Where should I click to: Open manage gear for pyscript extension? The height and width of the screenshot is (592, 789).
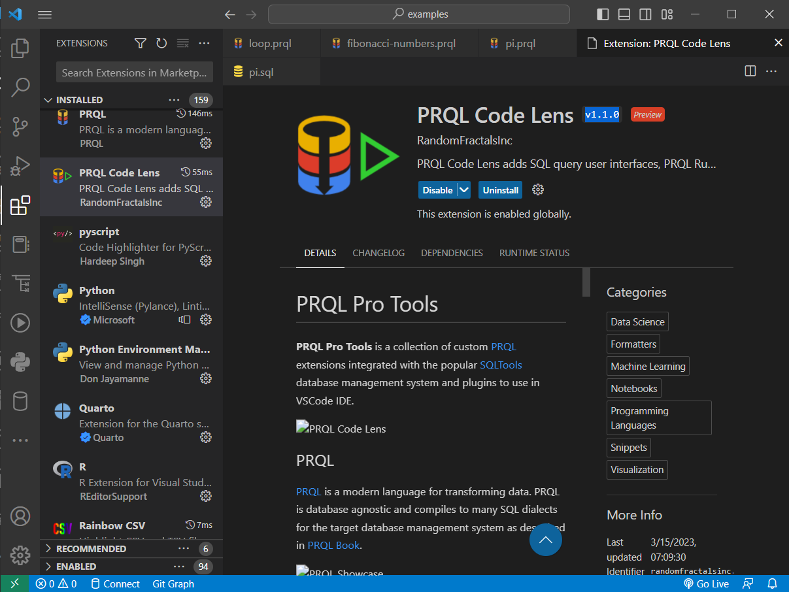click(x=206, y=261)
